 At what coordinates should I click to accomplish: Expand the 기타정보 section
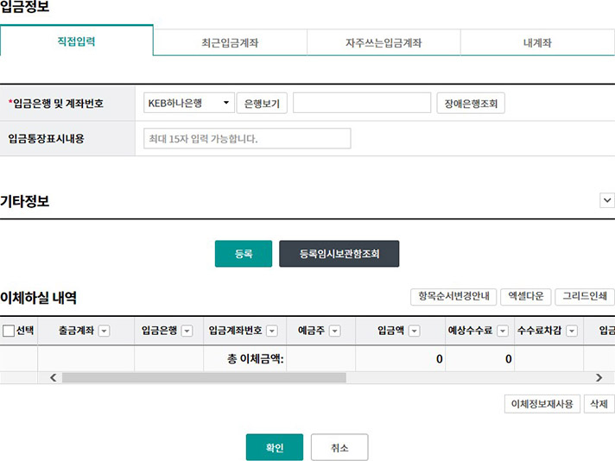[606, 200]
